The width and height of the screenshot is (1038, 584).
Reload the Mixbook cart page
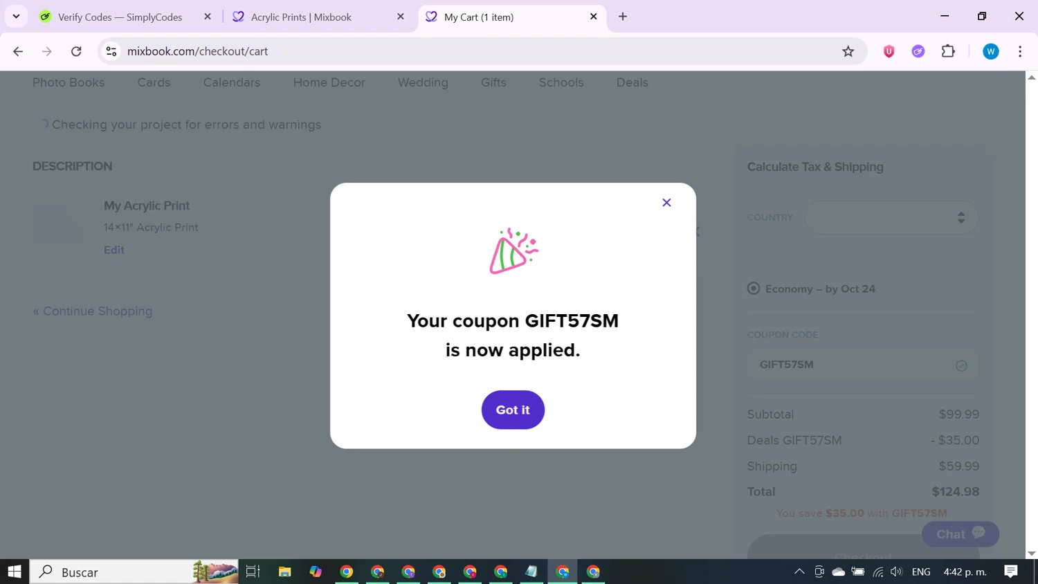click(76, 51)
